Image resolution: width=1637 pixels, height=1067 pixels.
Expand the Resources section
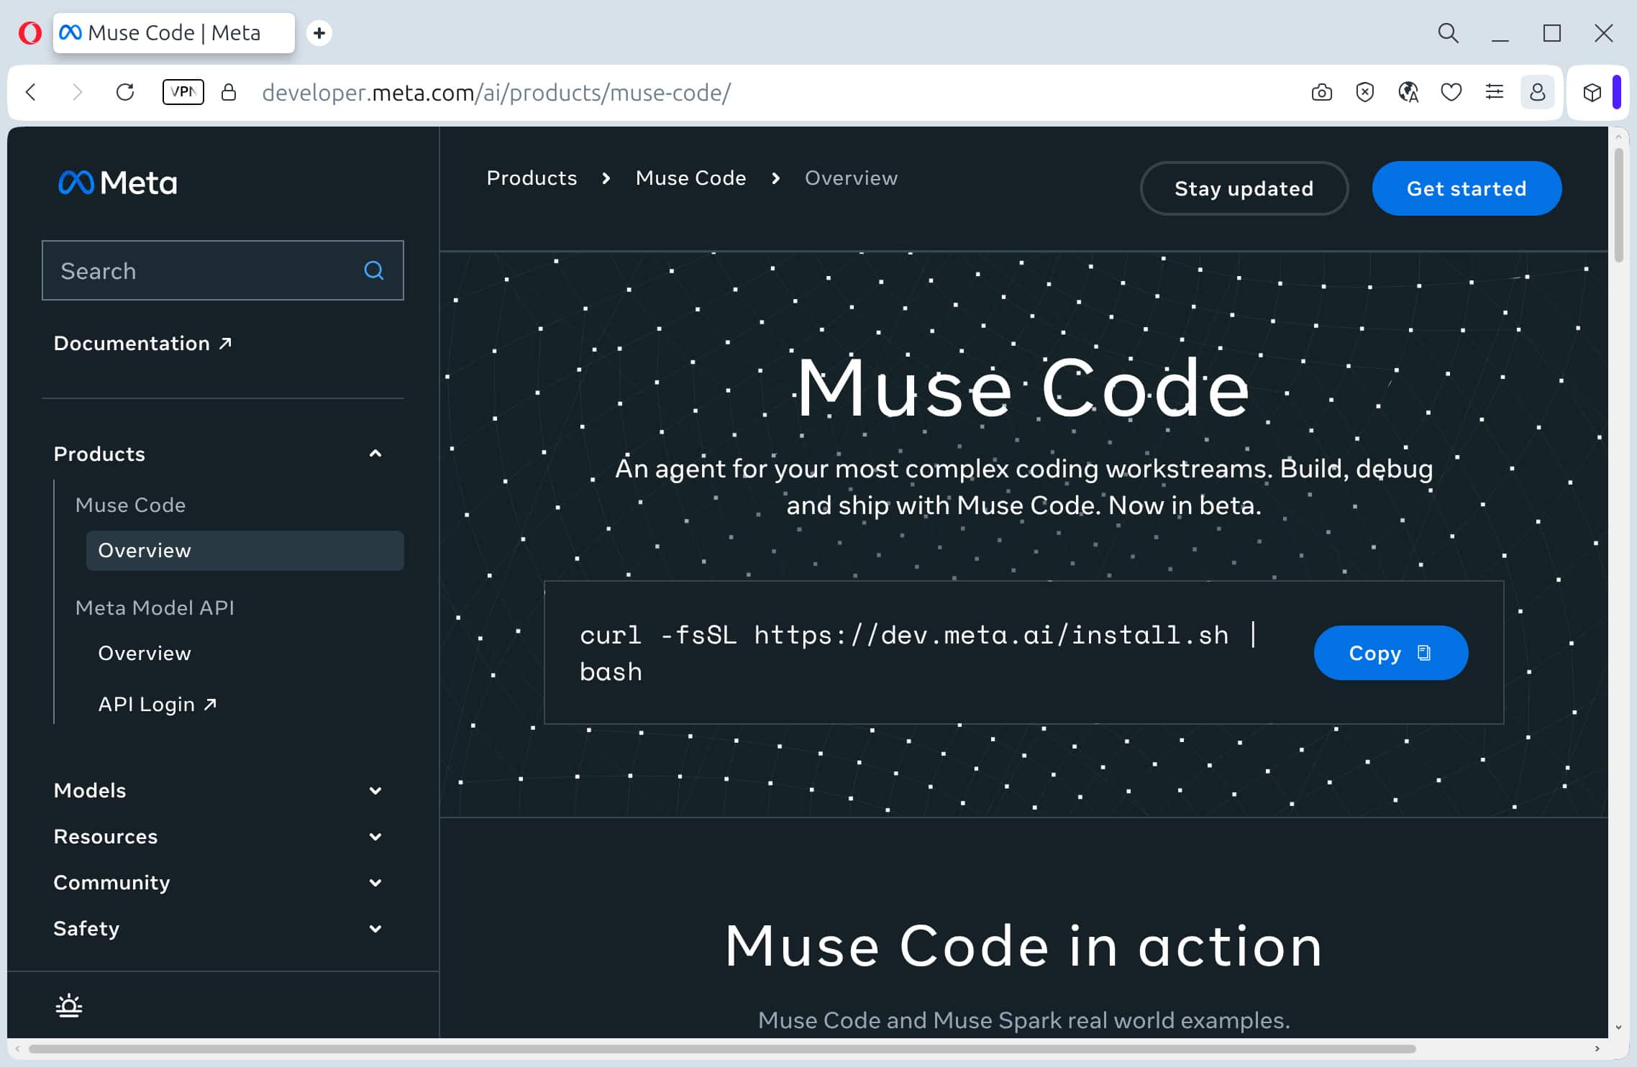pyautogui.click(x=219, y=836)
